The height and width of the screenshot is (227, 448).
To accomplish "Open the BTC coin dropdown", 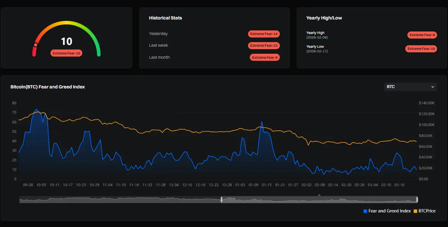I will (410, 87).
